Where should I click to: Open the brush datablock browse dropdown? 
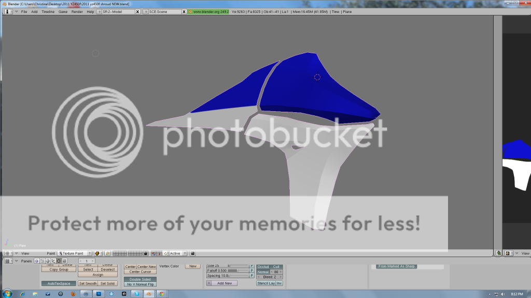(x=209, y=284)
